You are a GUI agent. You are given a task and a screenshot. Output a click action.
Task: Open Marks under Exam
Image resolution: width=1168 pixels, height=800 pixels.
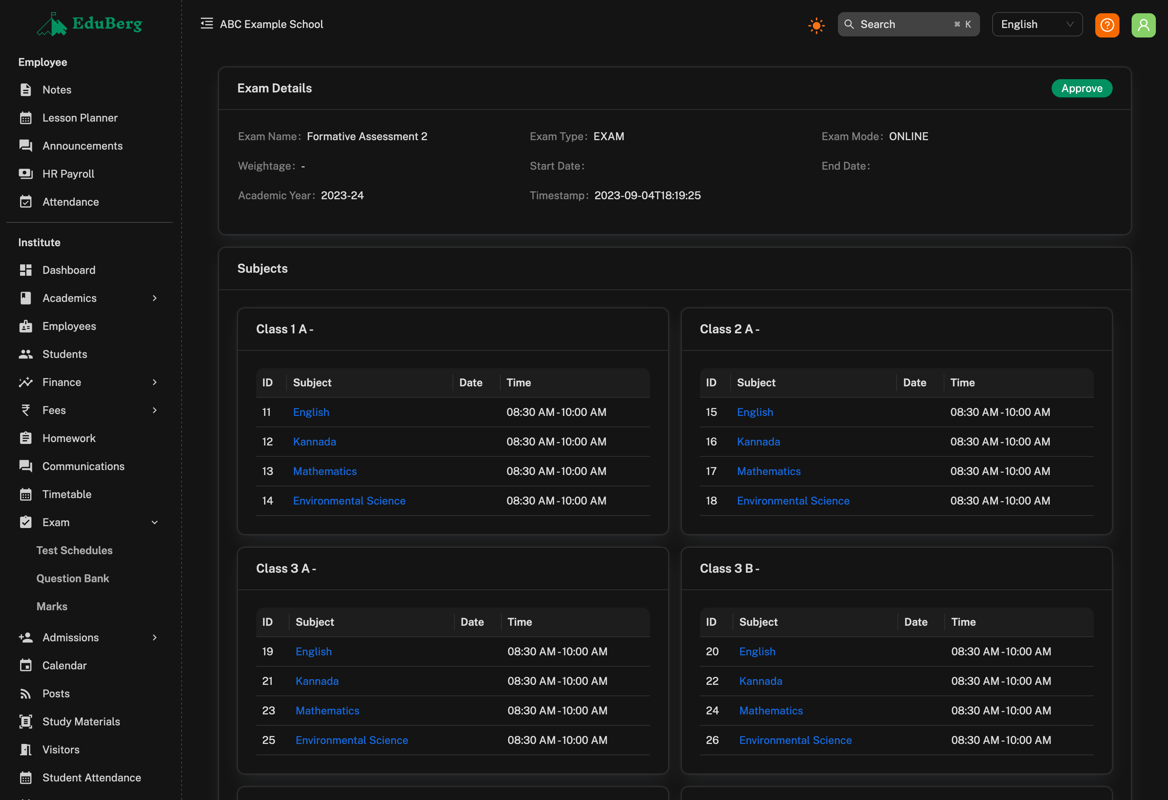point(52,607)
